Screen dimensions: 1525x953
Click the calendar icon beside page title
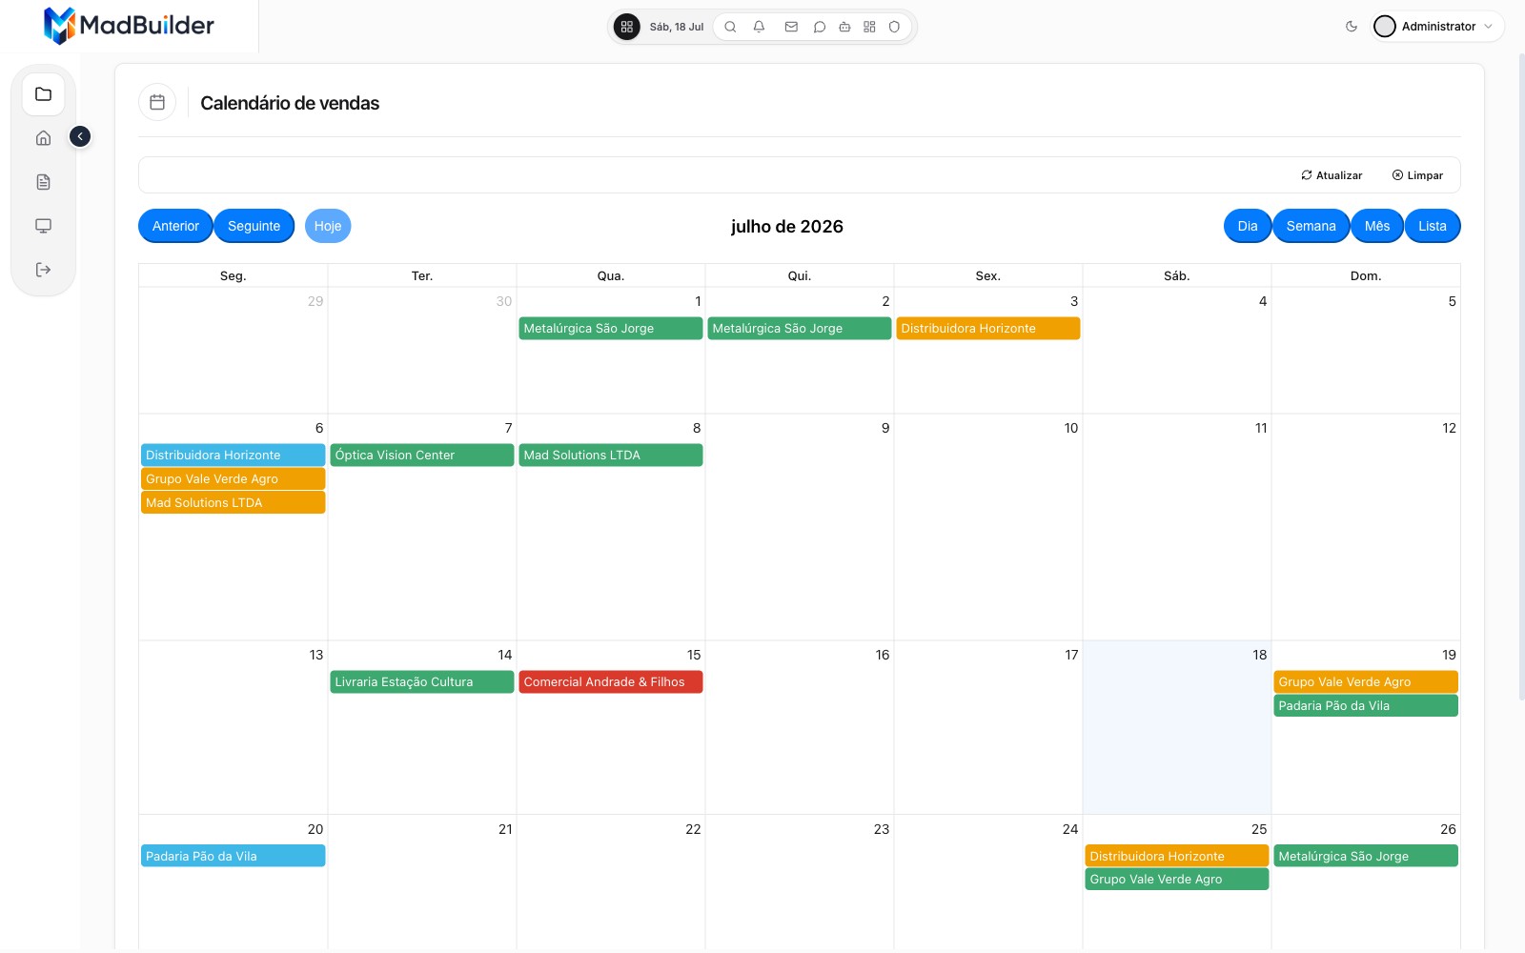pos(157,102)
